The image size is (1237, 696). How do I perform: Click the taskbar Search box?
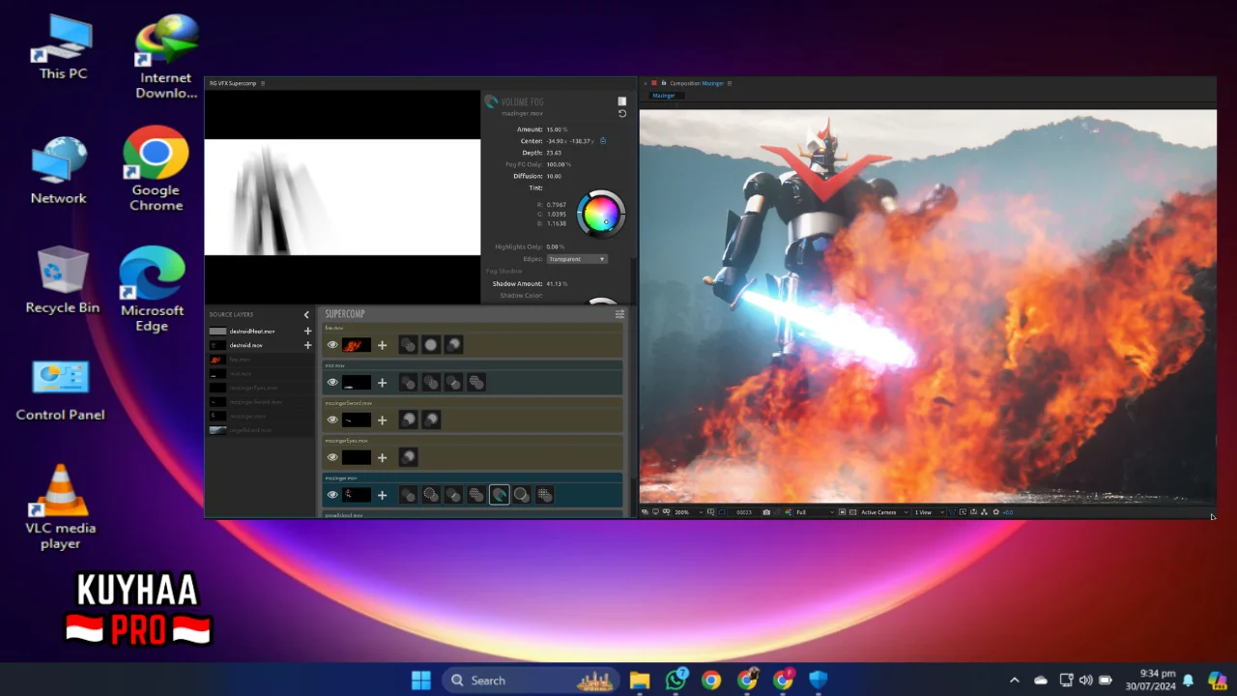(530, 681)
